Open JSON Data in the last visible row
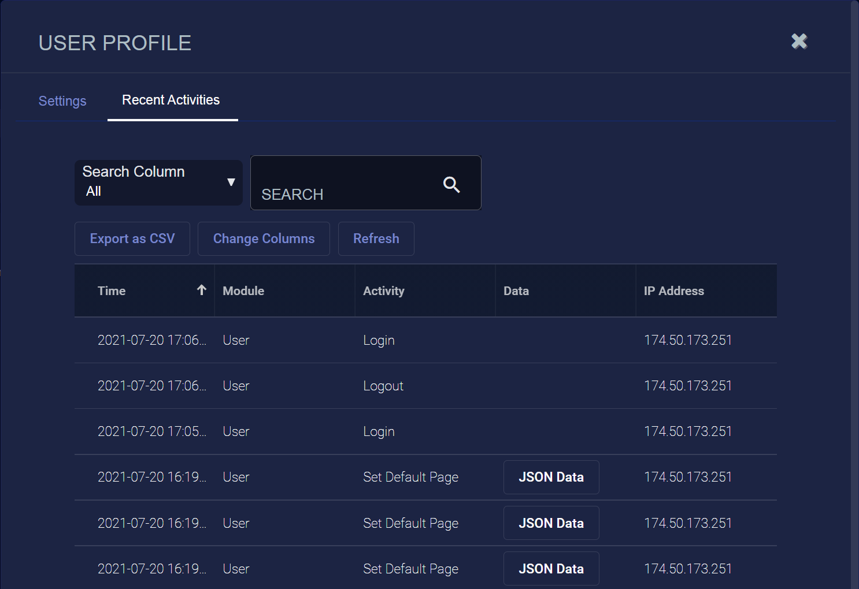Image resolution: width=859 pixels, height=589 pixels. (551, 569)
